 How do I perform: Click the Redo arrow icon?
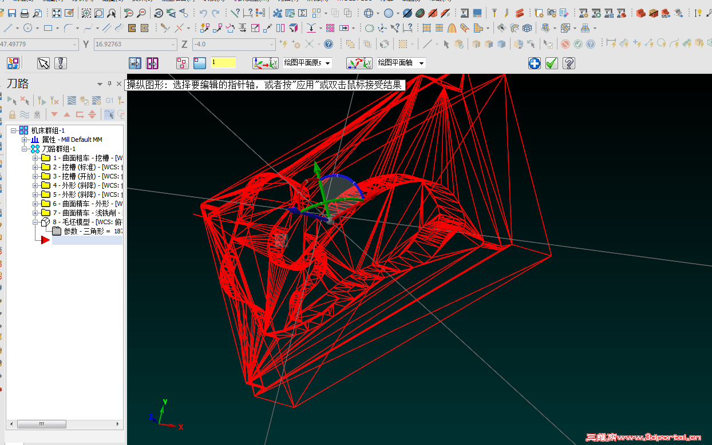coord(216,13)
